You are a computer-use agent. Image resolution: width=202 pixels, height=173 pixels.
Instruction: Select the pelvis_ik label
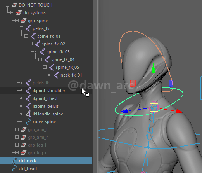pos(41,83)
